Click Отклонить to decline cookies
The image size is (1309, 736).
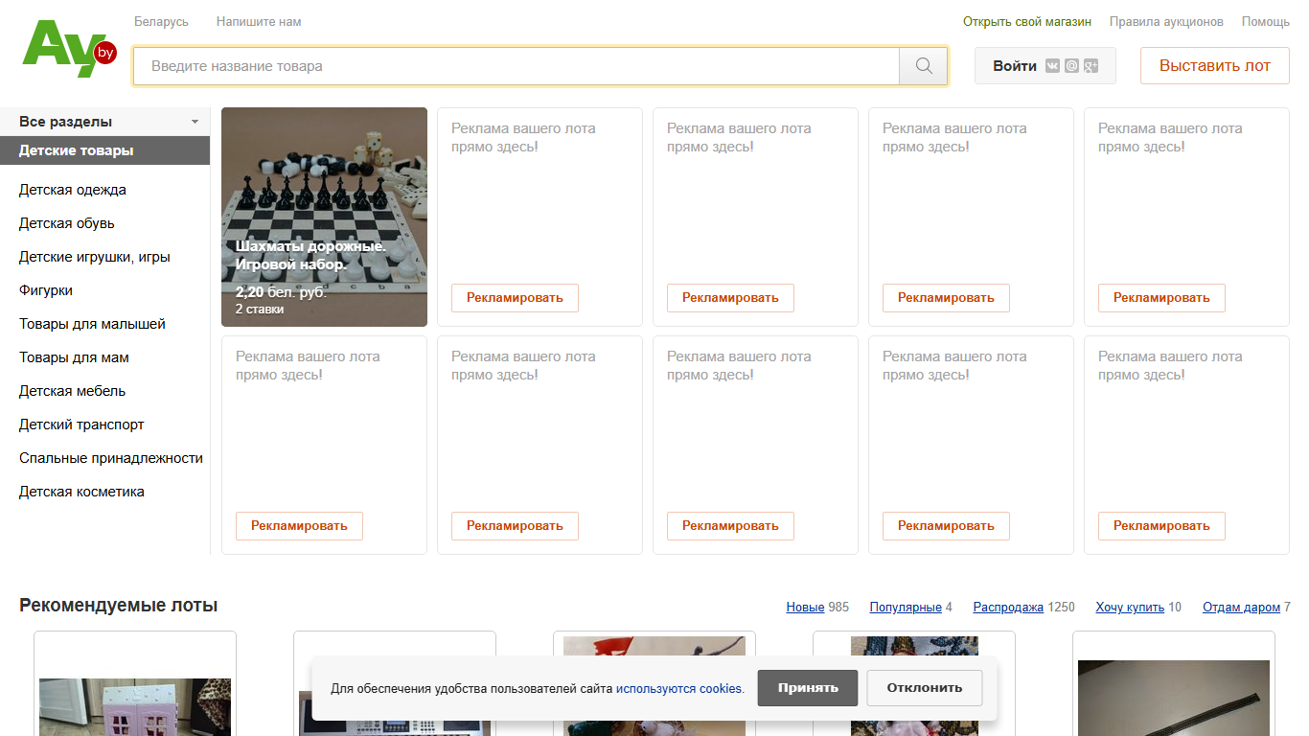[925, 688]
